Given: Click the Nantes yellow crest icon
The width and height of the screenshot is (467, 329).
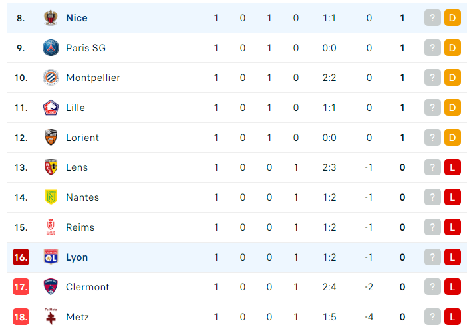Looking at the screenshot, I should click(51, 197).
